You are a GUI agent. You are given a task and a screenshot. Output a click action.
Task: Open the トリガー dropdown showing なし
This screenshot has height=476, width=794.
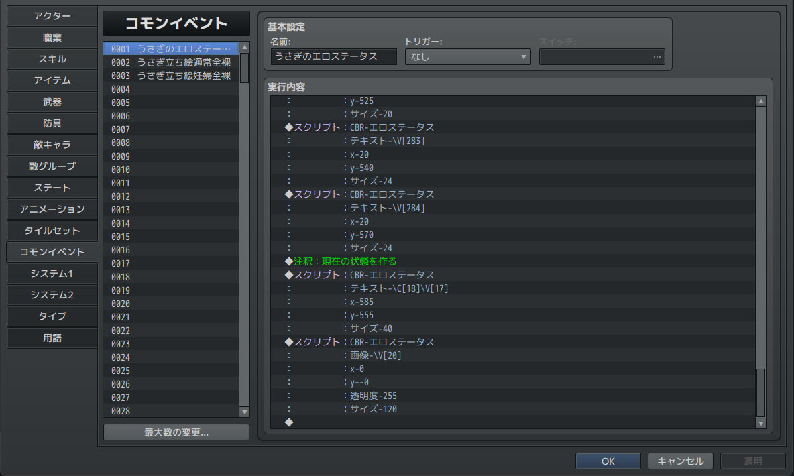467,57
